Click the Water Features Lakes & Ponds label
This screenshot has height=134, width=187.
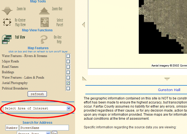23,78
